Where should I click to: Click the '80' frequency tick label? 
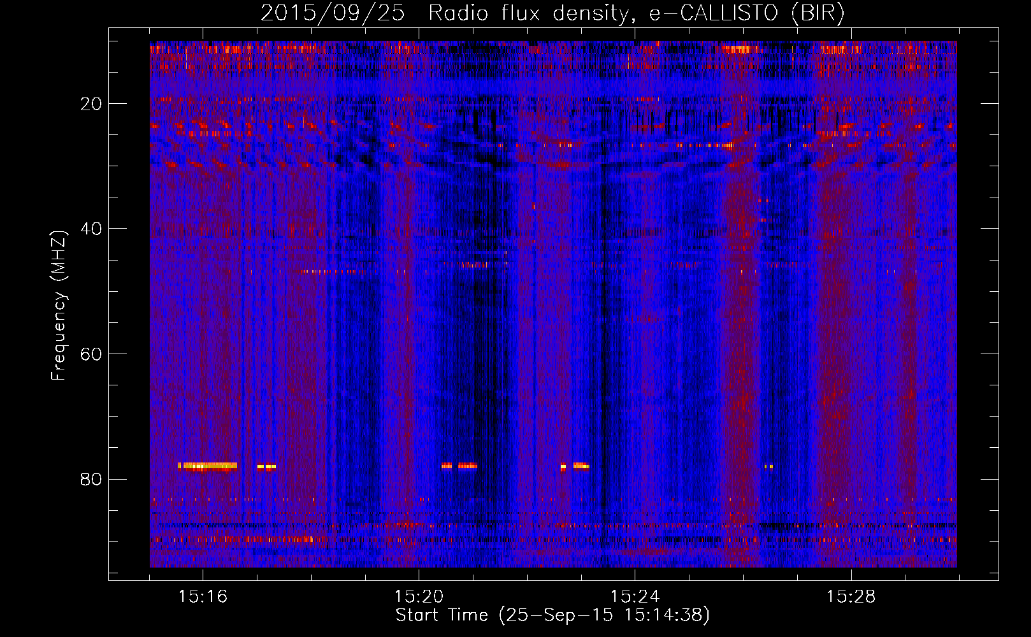pos(91,479)
